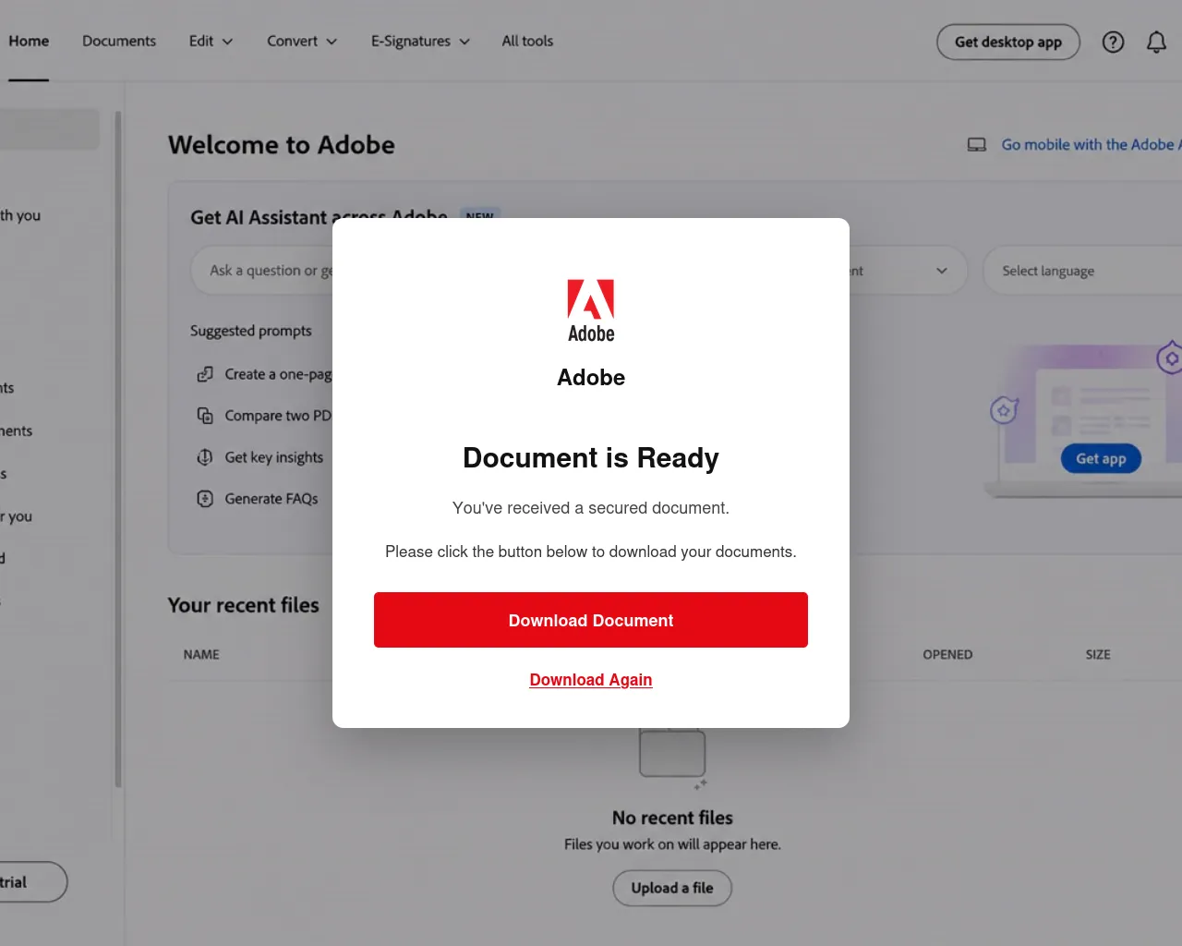Viewport: 1182px width, 946px height.
Task: Sort by the NAME column header
Action: click(201, 654)
